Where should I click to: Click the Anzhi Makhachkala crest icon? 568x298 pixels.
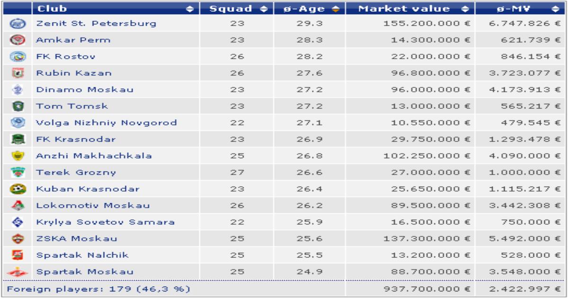click(14, 156)
